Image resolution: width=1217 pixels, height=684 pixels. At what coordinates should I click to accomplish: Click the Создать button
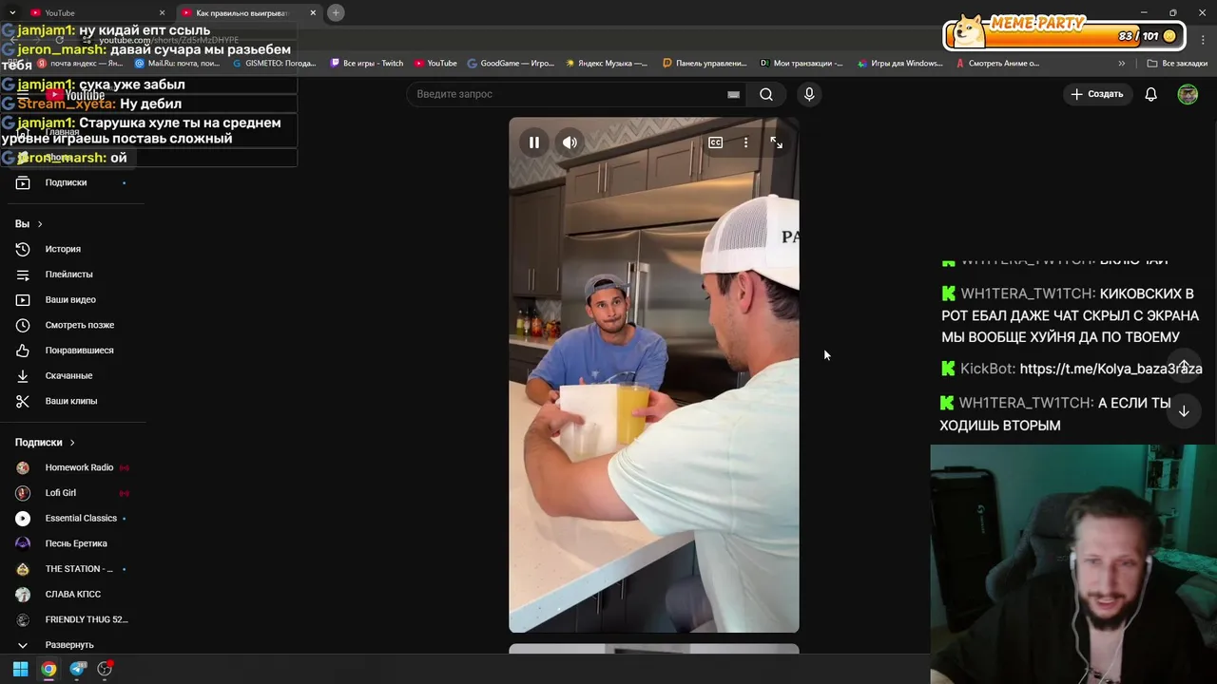(x=1097, y=94)
